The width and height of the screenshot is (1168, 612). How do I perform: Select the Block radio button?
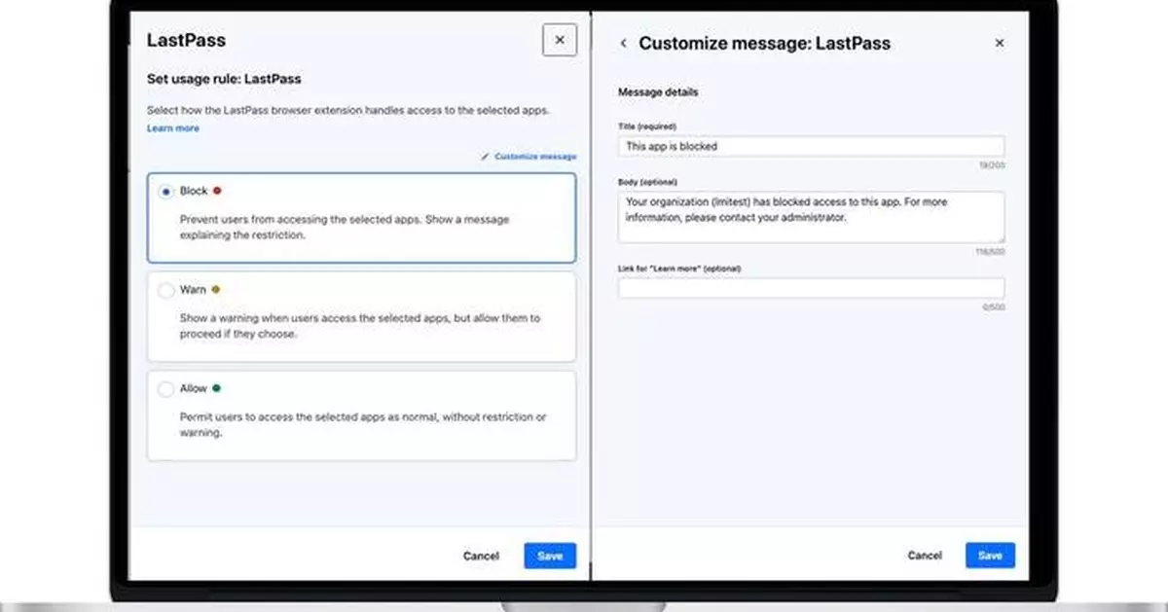[166, 191]
